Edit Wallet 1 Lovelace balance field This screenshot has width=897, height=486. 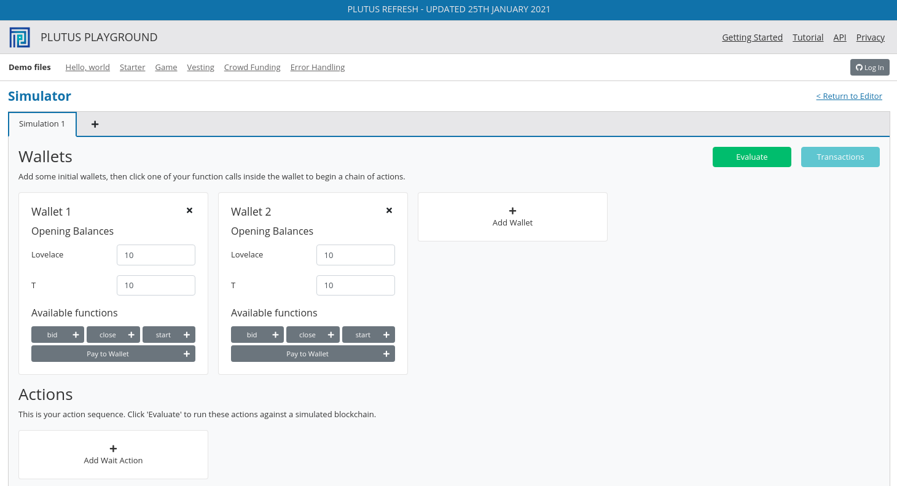[156, 255]
